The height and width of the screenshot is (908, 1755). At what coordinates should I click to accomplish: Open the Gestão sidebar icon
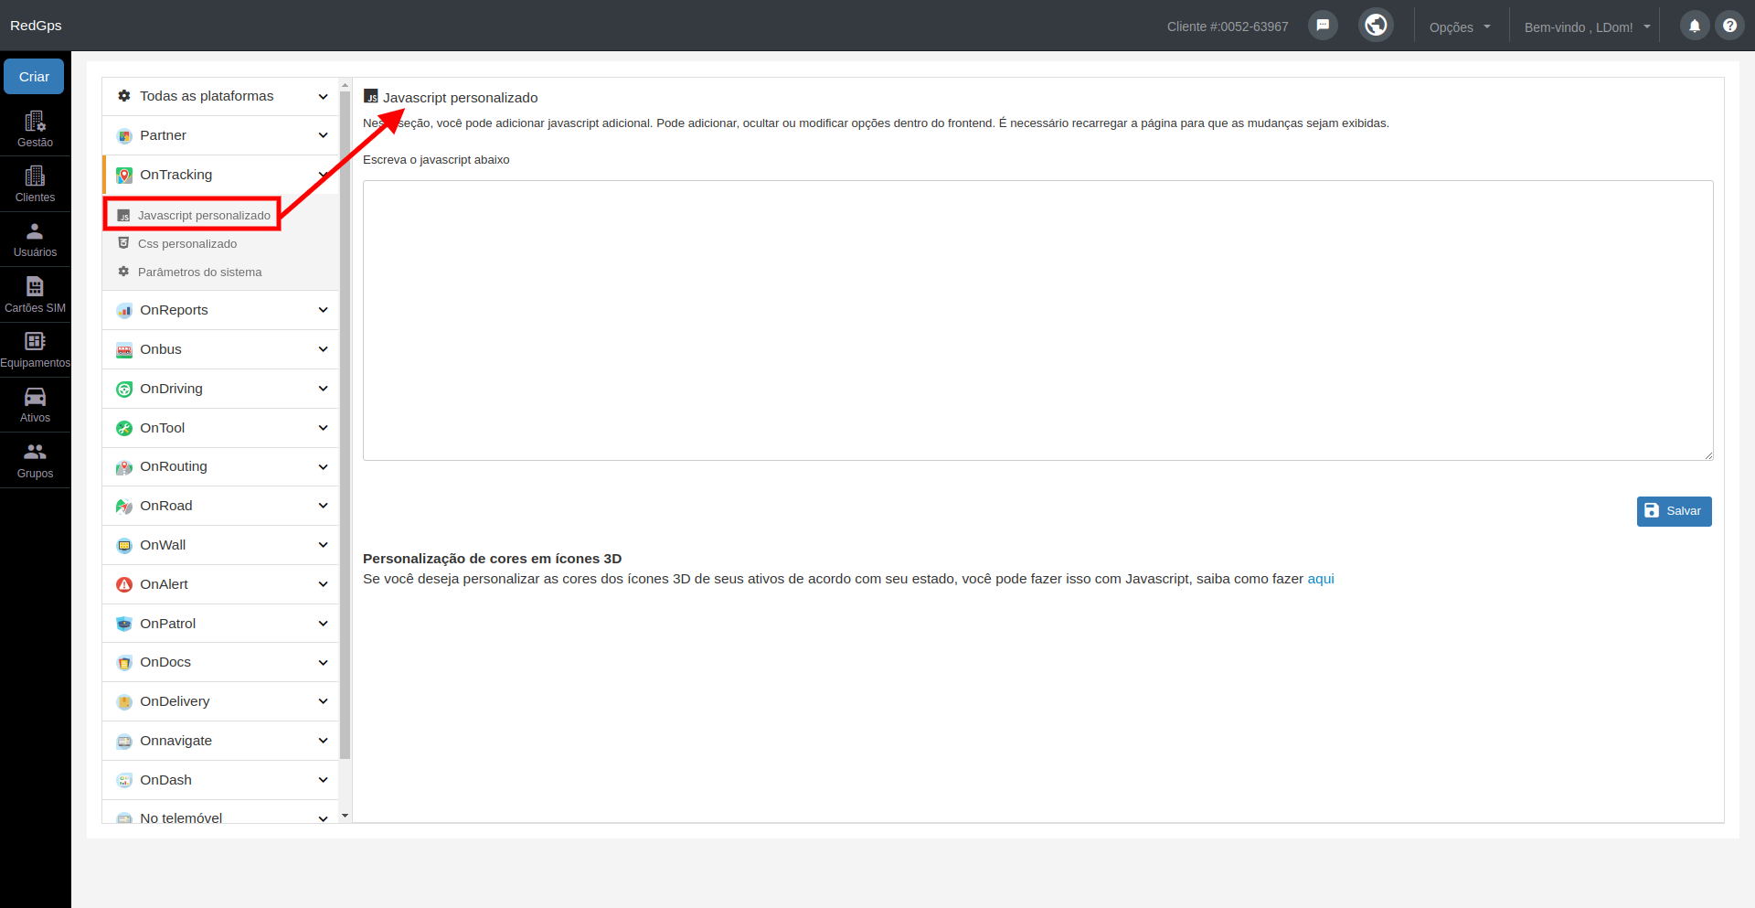tap(35, 129)
